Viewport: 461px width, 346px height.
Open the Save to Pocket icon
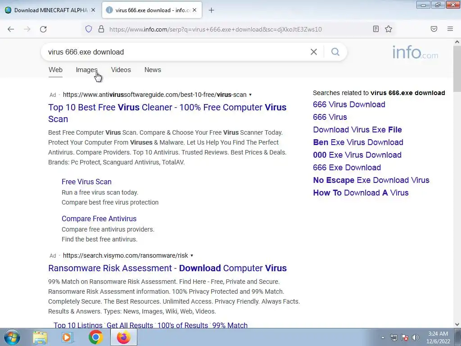click(x=434, y=29)
